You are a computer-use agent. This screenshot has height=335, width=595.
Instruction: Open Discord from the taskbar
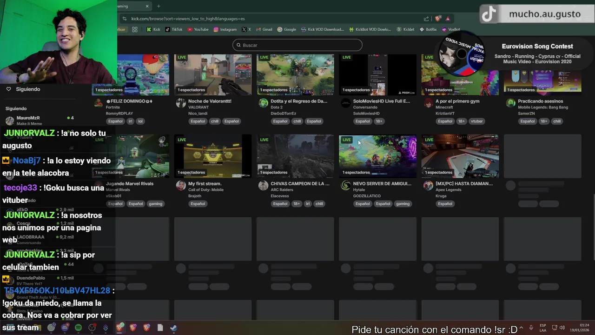(65, 328)
